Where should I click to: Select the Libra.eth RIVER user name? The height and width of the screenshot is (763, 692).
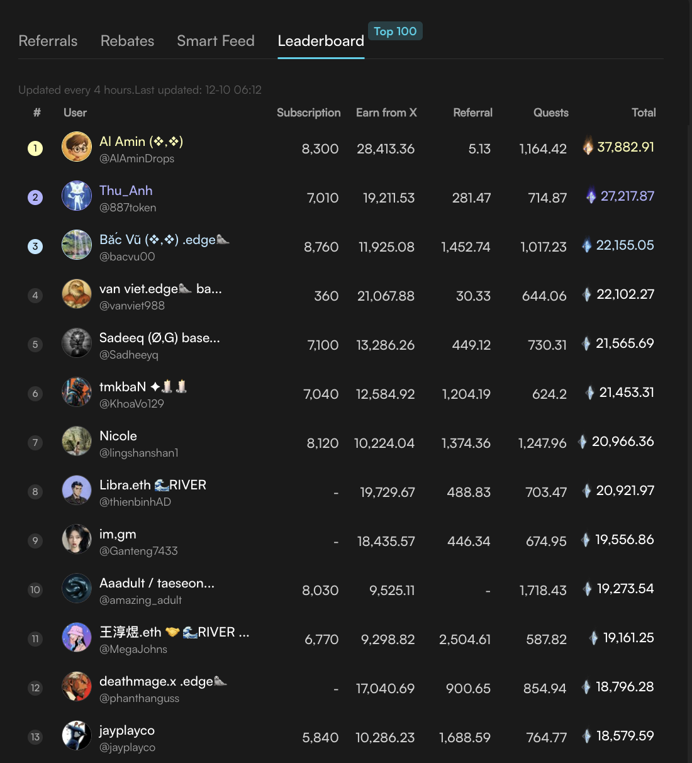tap(153, 485)
